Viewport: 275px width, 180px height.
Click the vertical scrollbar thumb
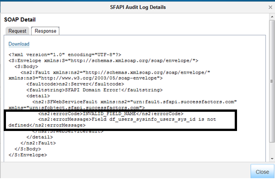coord(272,82)
